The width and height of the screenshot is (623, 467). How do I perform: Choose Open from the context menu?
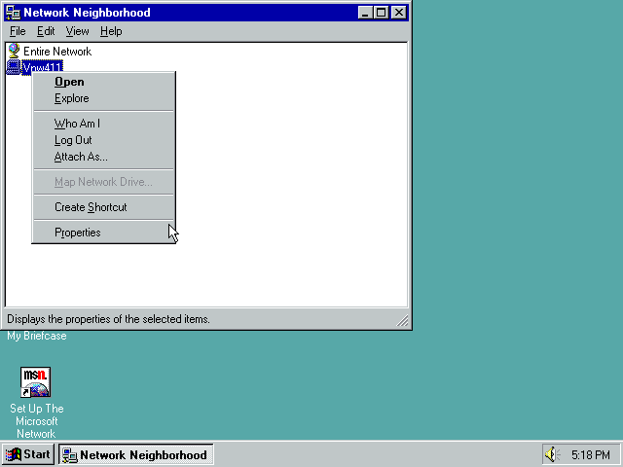coord(104,82)
